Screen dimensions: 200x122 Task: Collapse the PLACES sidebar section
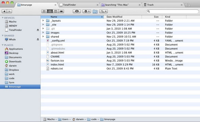(2, 45)
